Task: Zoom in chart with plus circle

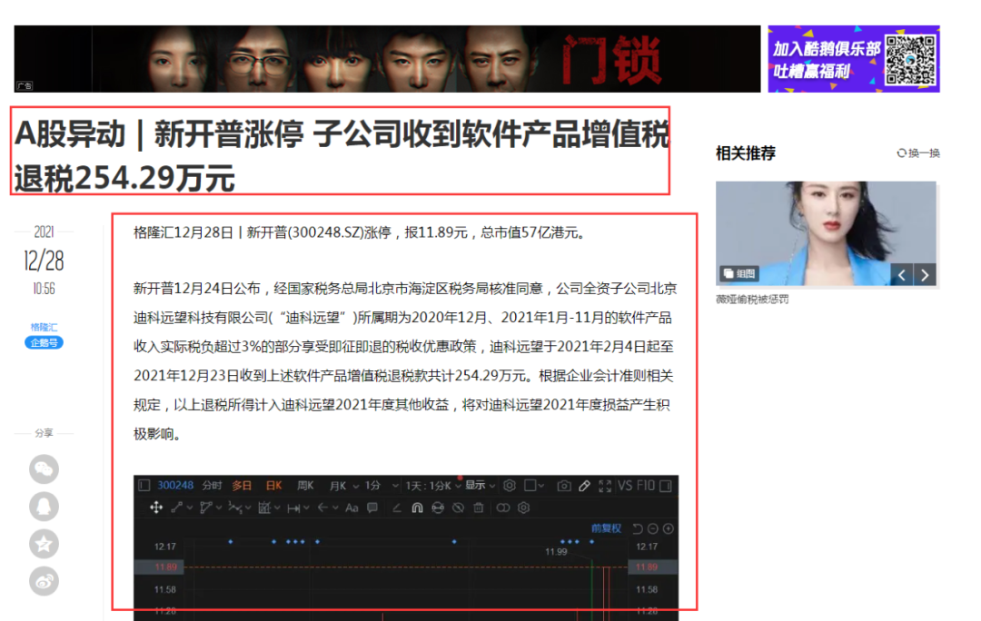Action: point(669,529)
